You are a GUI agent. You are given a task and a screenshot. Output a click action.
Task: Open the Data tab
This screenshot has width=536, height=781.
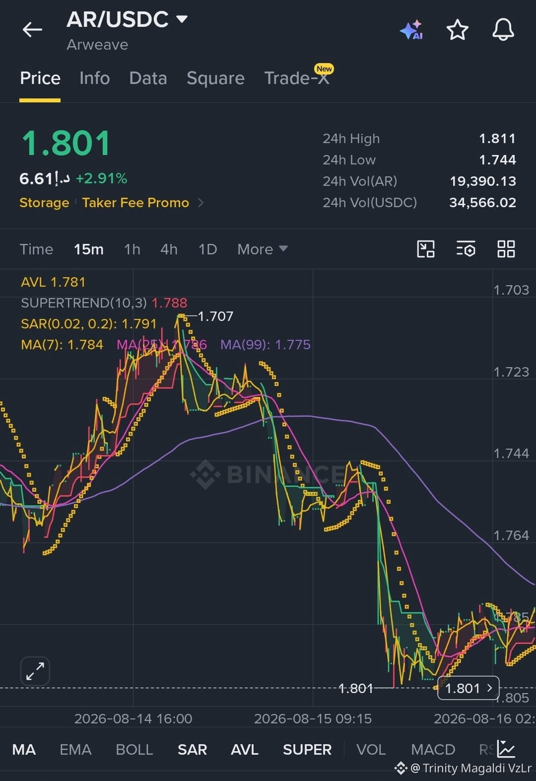(148, 78)
